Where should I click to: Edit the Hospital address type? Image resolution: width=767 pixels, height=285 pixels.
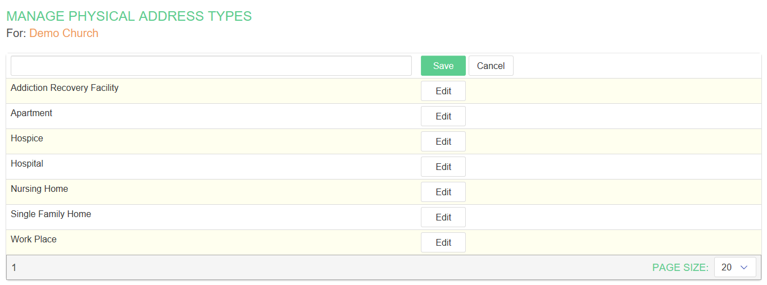tap(443, 167)
